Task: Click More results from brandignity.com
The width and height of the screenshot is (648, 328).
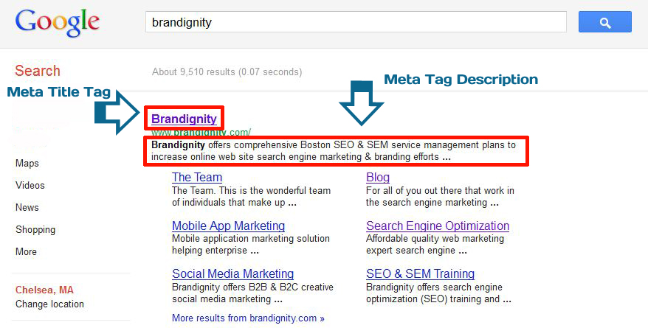Action: (x=248, y=318)
